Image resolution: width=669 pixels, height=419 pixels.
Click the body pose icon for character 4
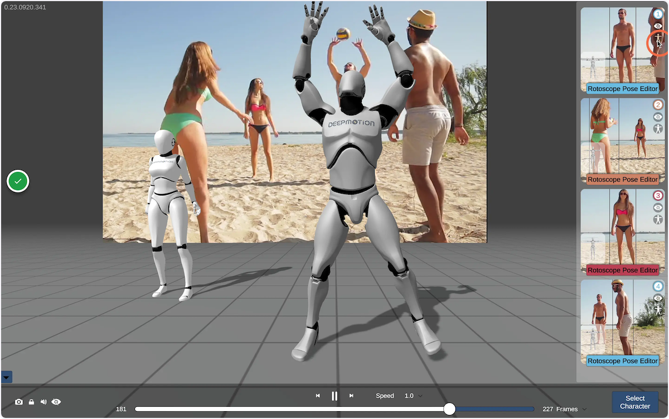click(x=658, y=310)
